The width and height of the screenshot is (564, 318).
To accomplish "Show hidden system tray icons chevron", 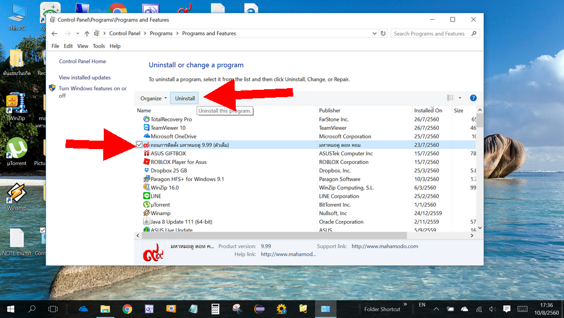I will (x=436, y=309).
